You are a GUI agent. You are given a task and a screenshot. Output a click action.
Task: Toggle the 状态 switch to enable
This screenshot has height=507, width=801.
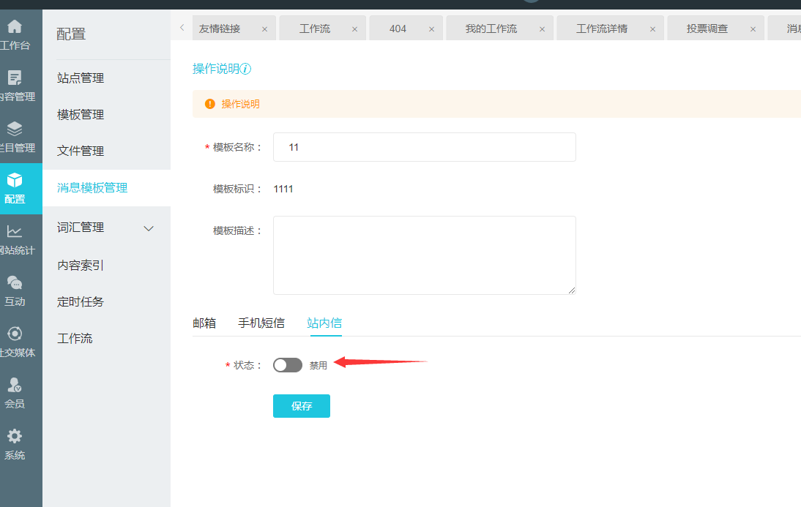[288, 365]
